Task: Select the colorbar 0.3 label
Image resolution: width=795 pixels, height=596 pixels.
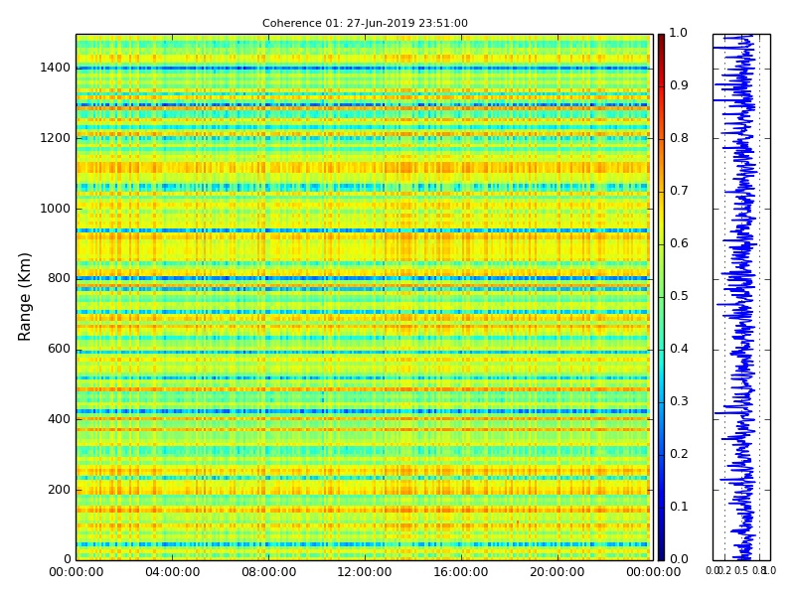Action: pyautogui.click(x=679, y=401)
